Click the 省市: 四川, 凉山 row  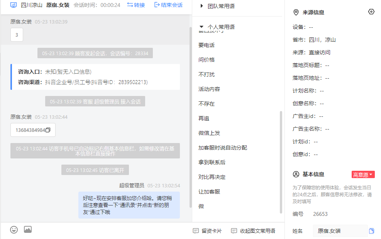[314, 40]
